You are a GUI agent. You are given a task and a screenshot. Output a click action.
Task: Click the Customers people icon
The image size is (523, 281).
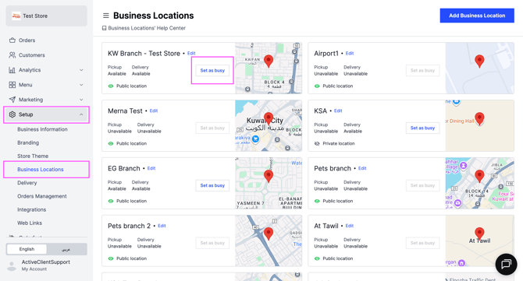(x=12, y=54)
